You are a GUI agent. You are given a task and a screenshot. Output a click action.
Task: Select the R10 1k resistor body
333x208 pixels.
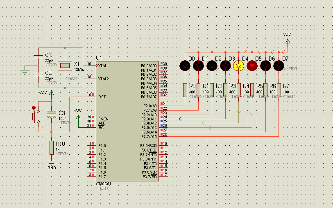click(x=51, y=148)
